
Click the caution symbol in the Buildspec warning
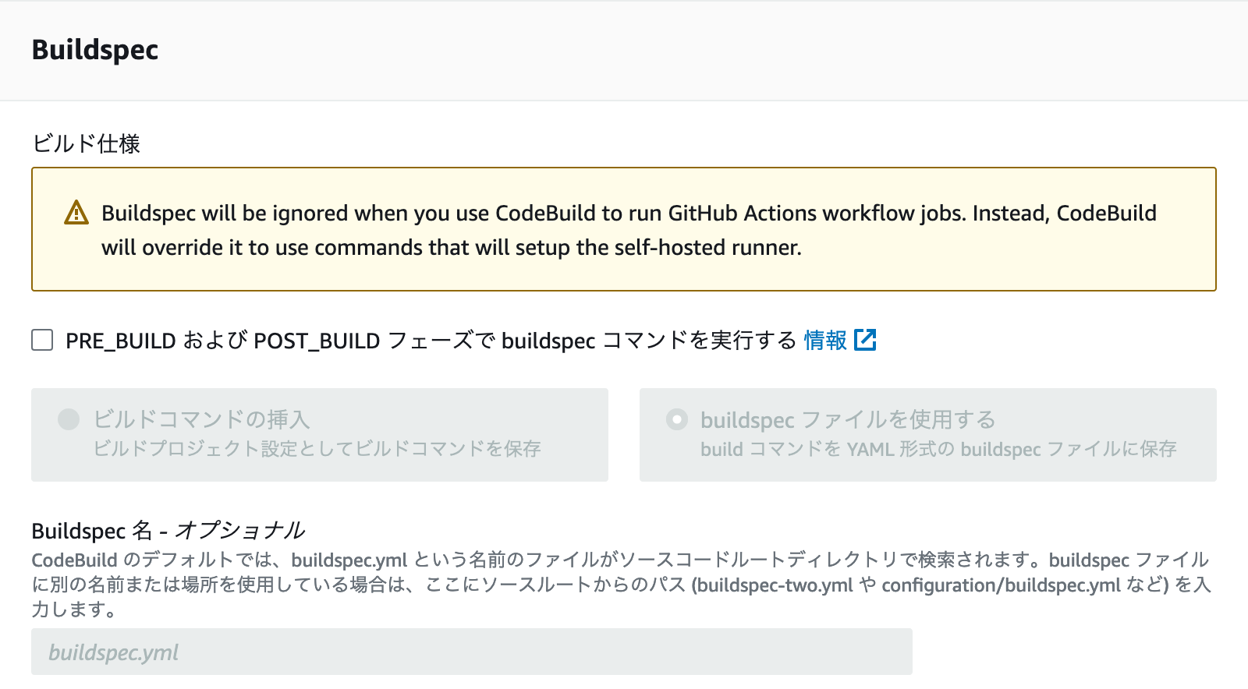[x=76, y=212]
